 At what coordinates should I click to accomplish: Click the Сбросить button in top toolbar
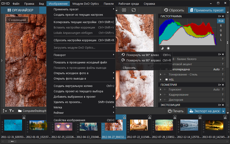point(174,10)
